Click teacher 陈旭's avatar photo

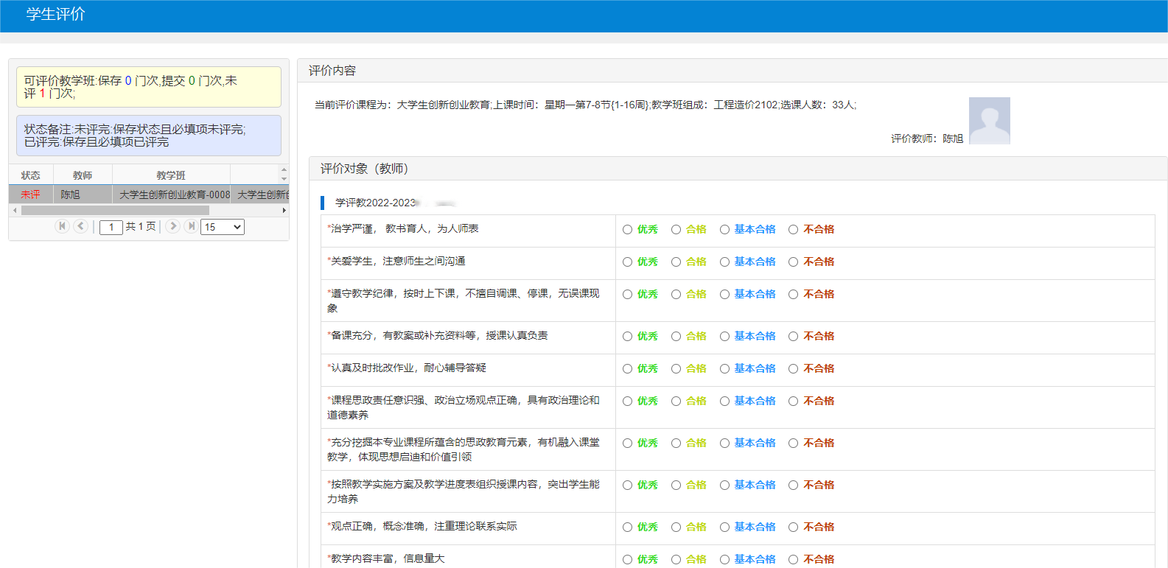(x=989, y=121)
